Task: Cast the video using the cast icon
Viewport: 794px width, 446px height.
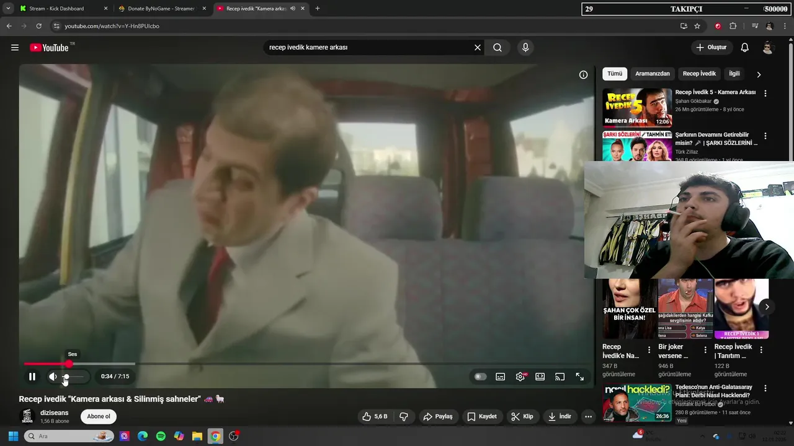Action: coord(560,377)
